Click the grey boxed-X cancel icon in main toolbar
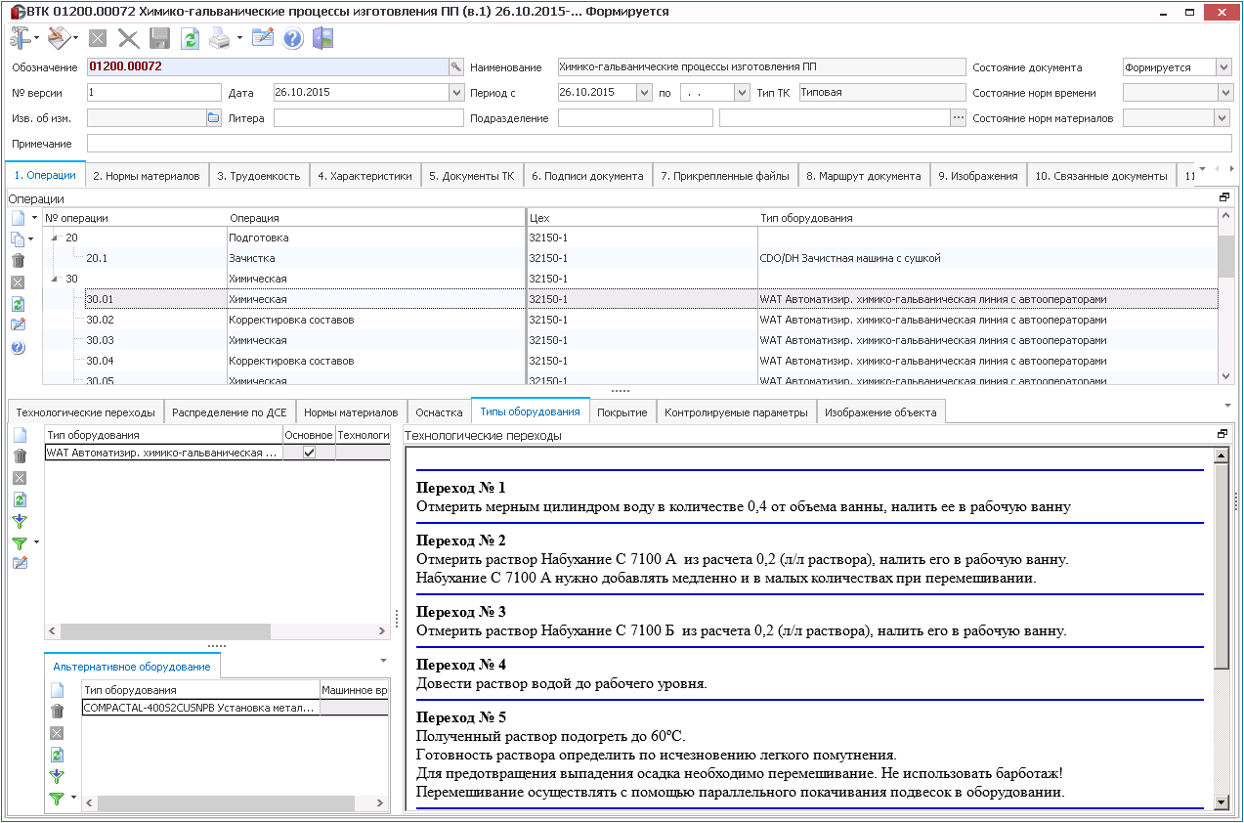Viewport: 1244px width, 823px height. 98,39
